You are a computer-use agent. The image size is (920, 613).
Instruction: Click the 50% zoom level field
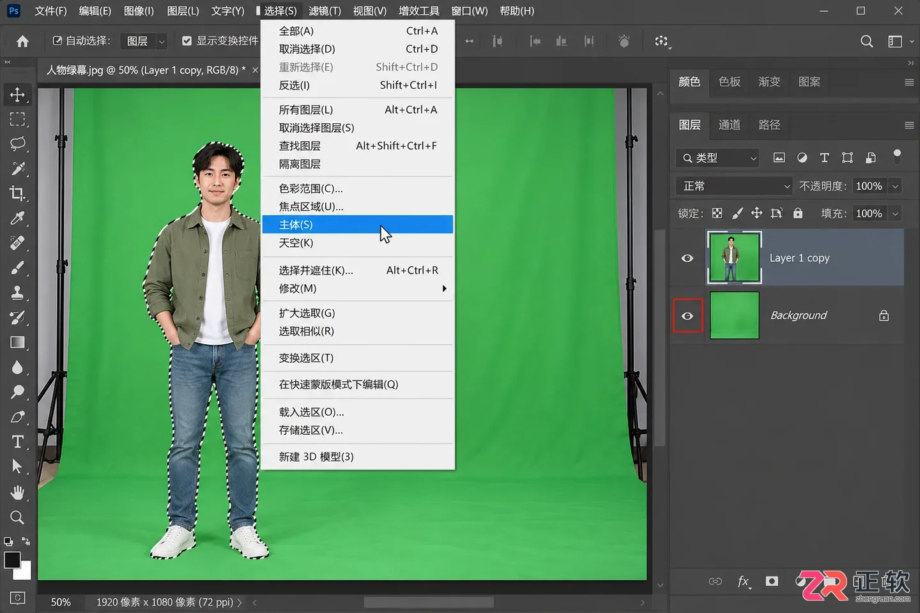pyautogui.click(x=61, y=602)
